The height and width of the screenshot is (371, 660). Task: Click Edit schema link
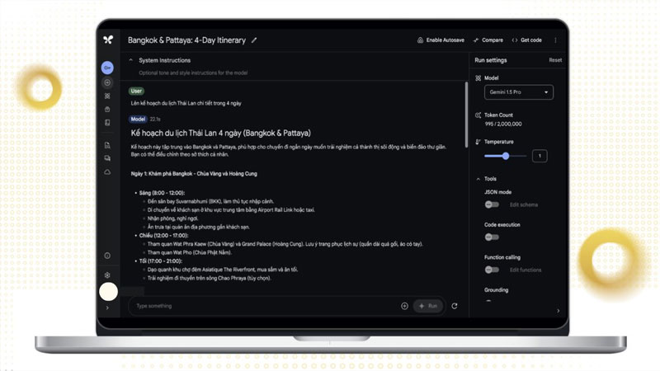[x=524, y=204]
